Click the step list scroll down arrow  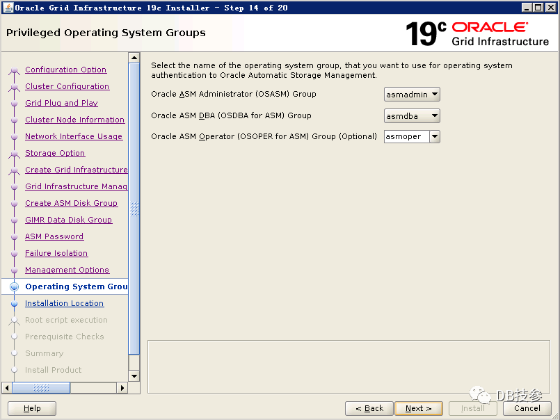[134, 375]
